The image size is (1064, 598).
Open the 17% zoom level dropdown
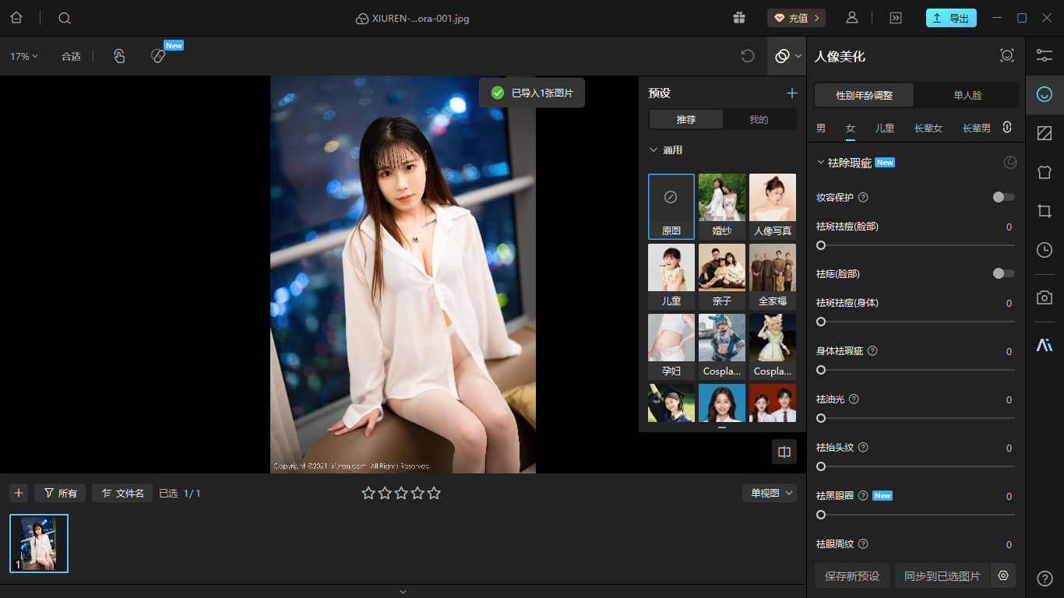pos(24,56)
